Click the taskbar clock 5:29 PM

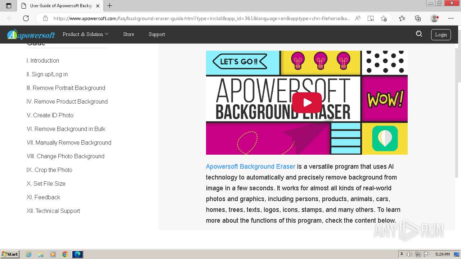pyautogui.click(x=442, y=254)
